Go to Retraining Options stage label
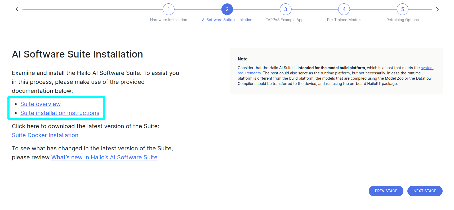Screen dimensions: 454x210 402,20
